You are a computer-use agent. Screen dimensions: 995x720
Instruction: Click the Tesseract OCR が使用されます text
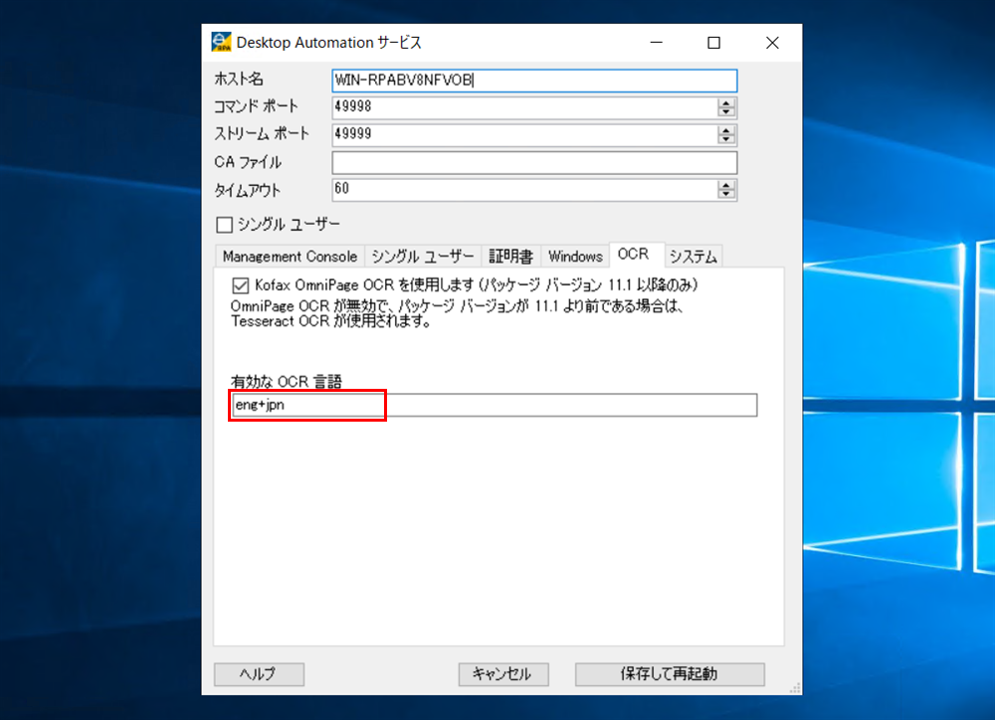coord(331,321)
